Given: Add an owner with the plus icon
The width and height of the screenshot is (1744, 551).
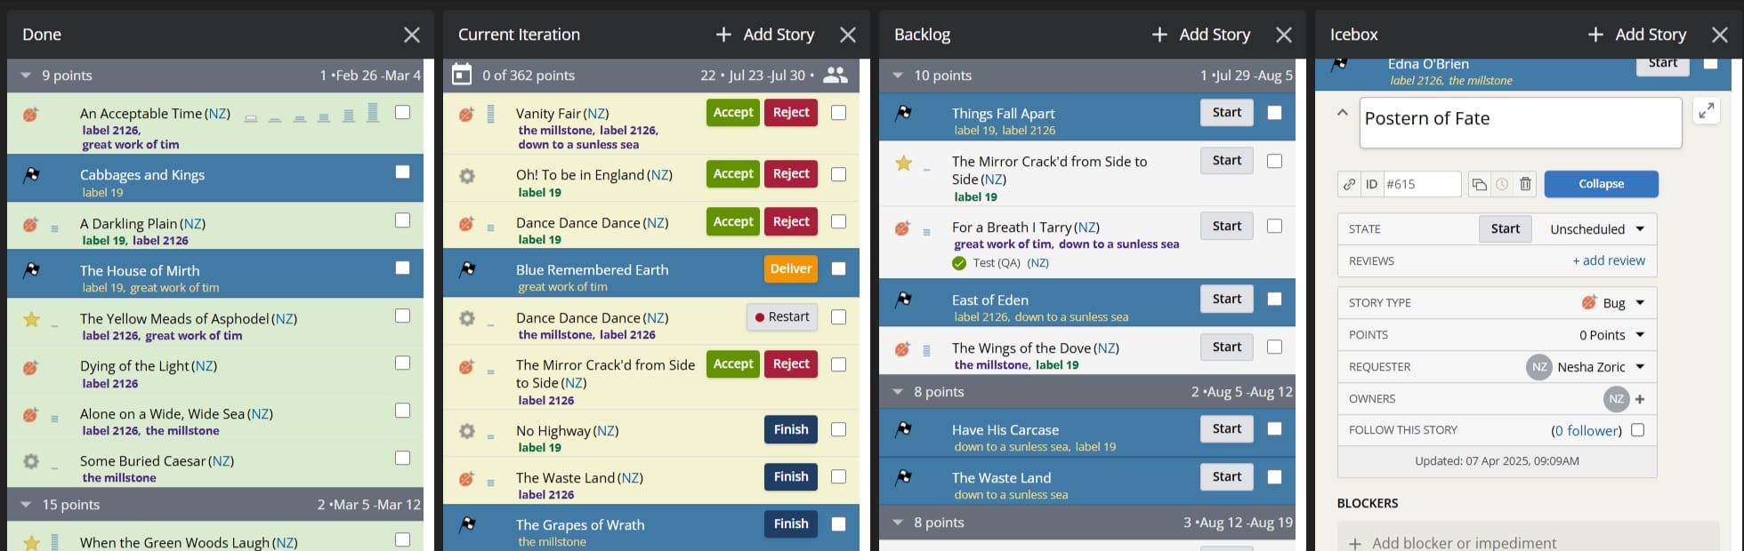Looking at the screenshot, I should point(1640,399).
